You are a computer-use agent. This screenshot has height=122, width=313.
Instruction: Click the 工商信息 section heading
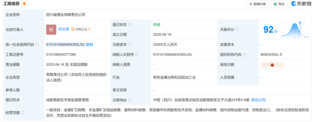coord(11,3)
